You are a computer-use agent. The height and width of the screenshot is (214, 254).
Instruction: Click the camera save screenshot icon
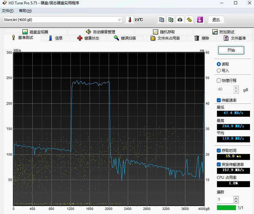pyautogui.click(x=180, y=20)
